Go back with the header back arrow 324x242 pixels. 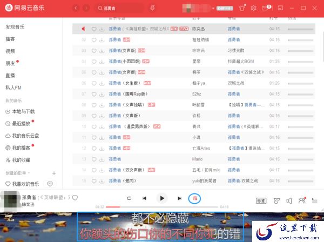pyautogui.click(x=76, y=8)
